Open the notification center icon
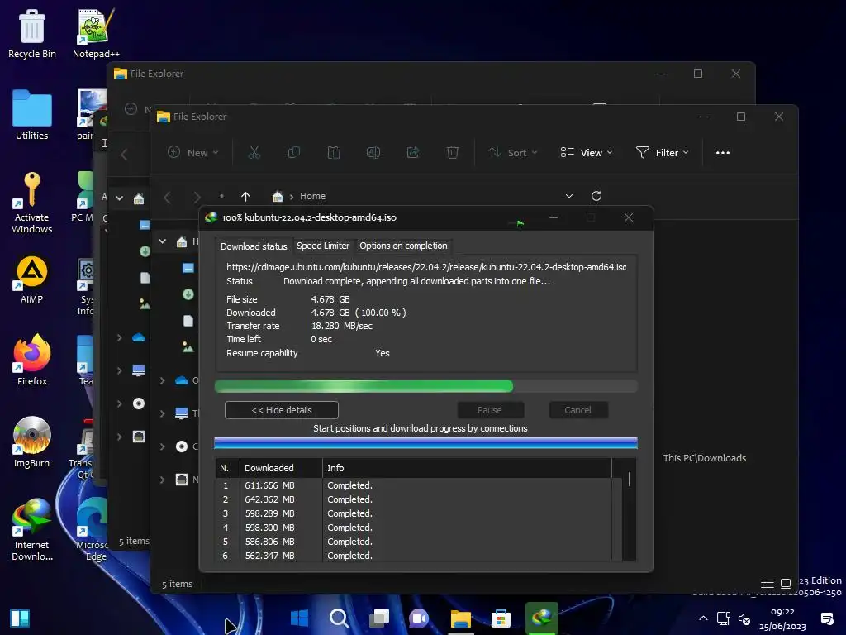Screen dimensions: 846x635 (x=826, y=618)
